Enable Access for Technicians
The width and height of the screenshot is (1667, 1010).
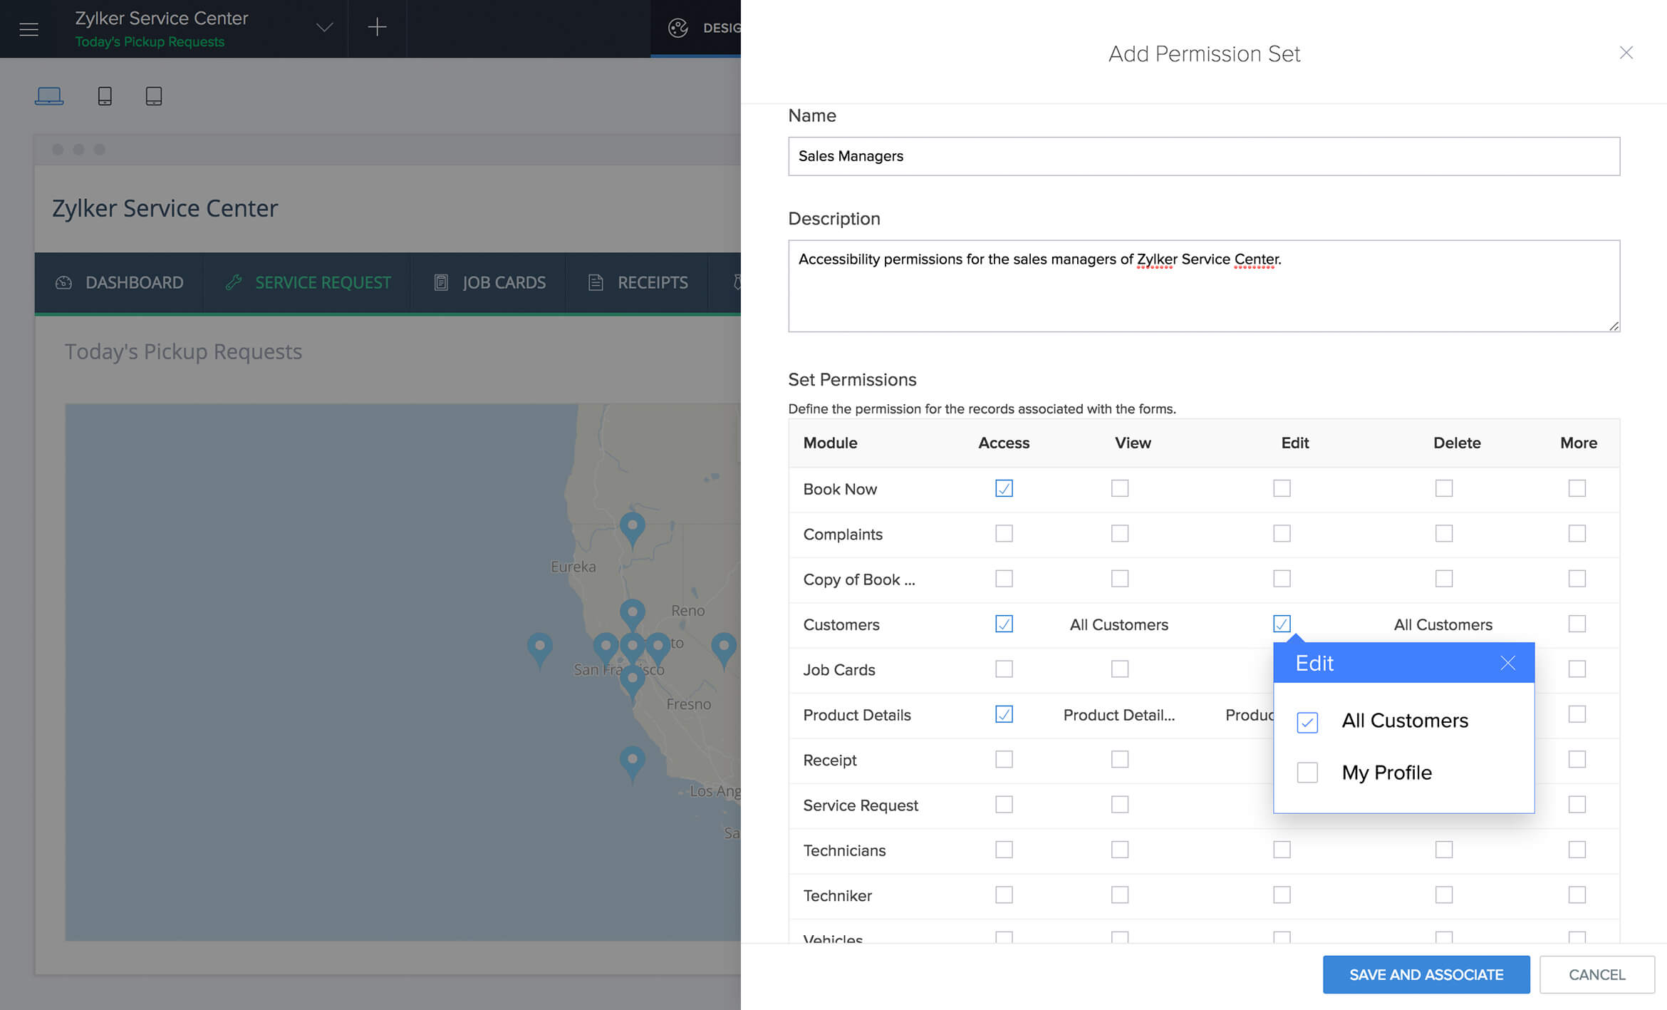[x=1004, y=850]
